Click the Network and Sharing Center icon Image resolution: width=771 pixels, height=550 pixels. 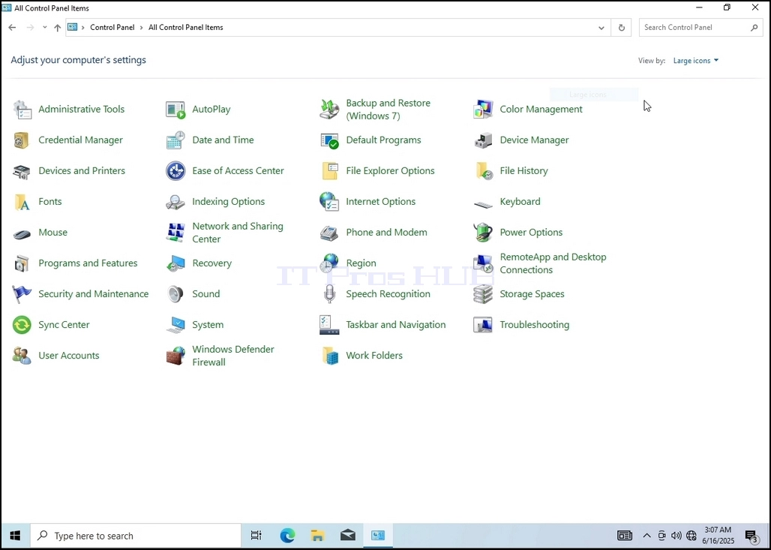(175, 233)
